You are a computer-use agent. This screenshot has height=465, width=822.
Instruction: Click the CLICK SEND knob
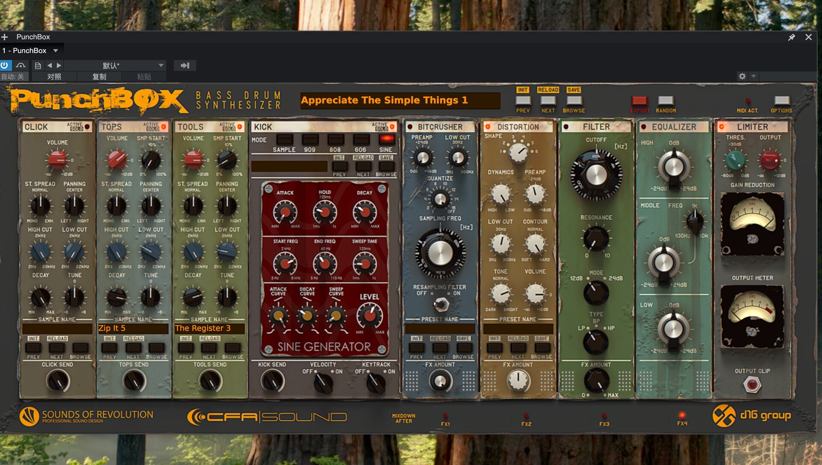[58, 380]
